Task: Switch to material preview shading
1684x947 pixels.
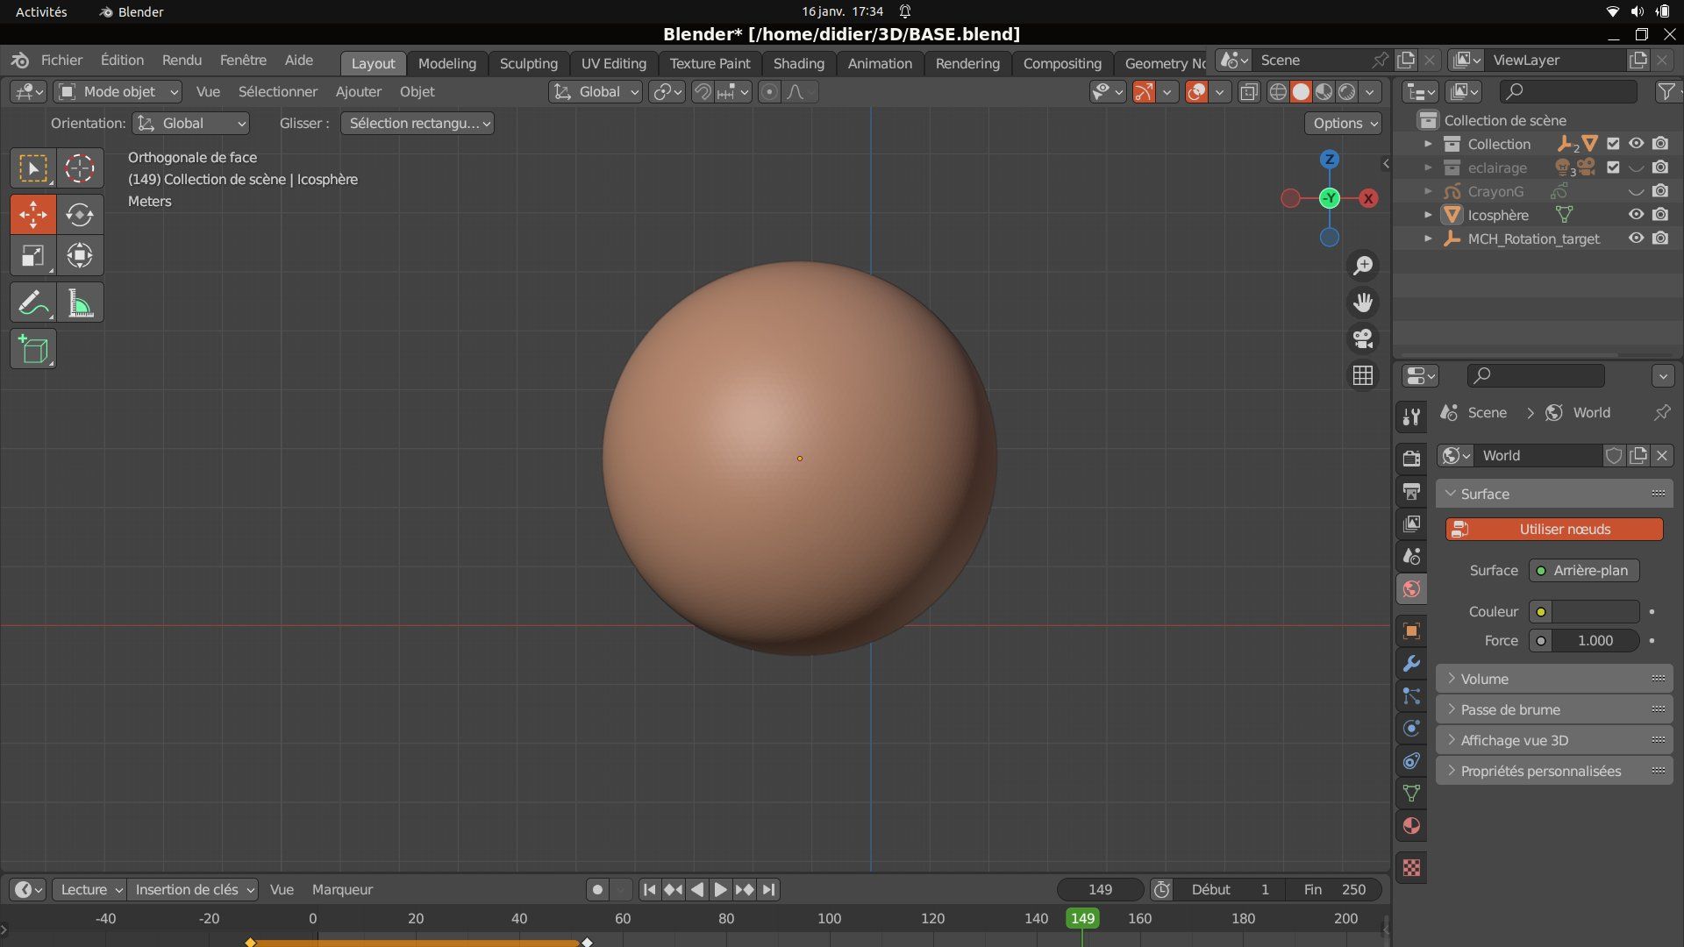Action: (1324, 92)
